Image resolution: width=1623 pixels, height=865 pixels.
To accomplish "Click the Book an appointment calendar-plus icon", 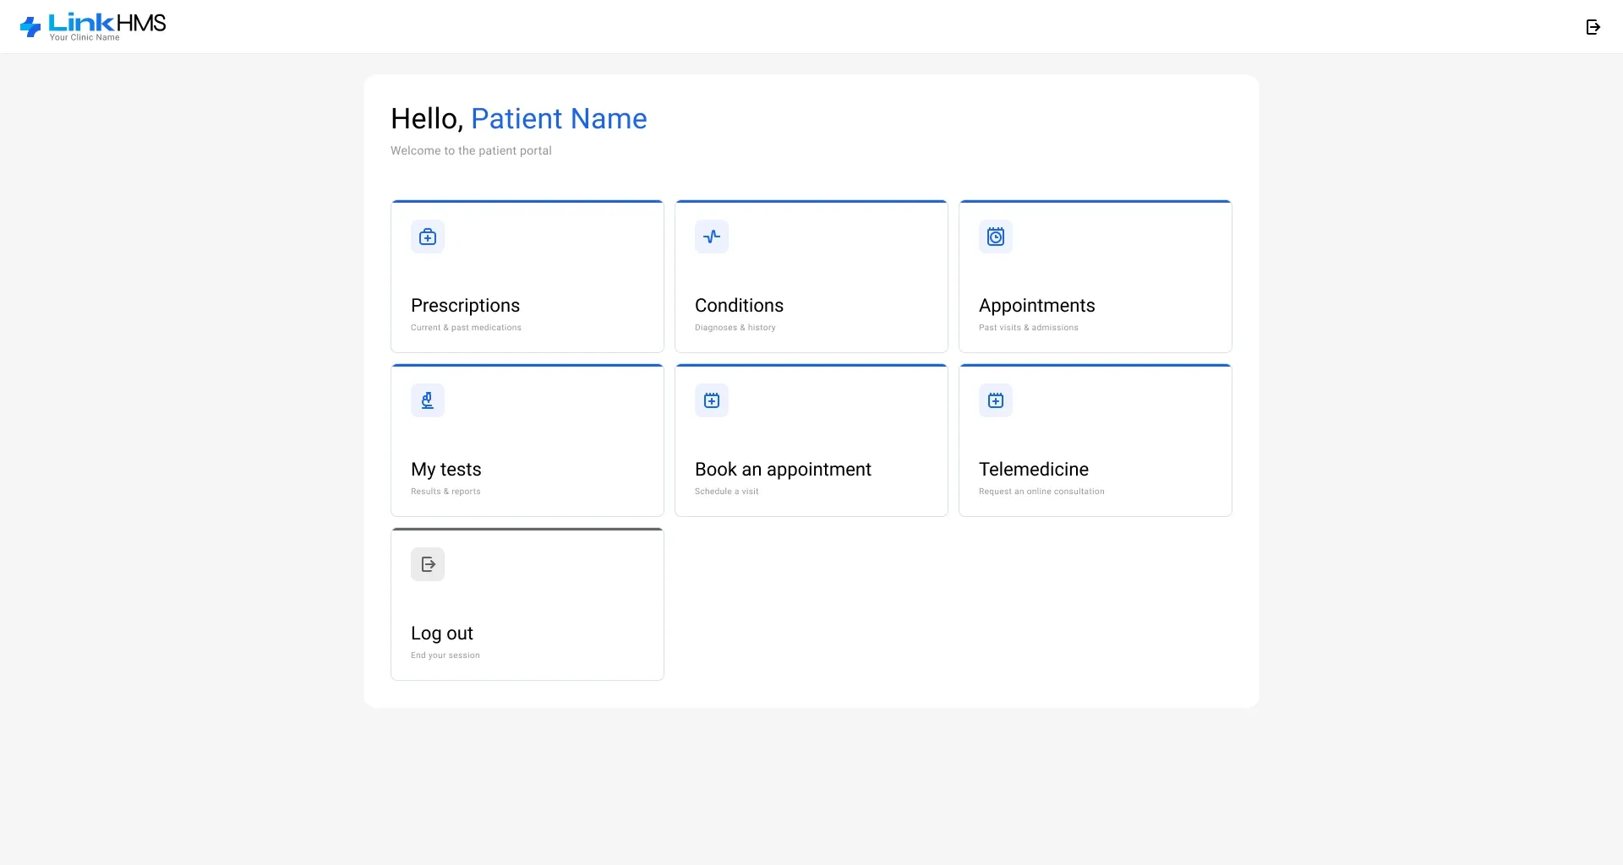I will pos(712,400).
